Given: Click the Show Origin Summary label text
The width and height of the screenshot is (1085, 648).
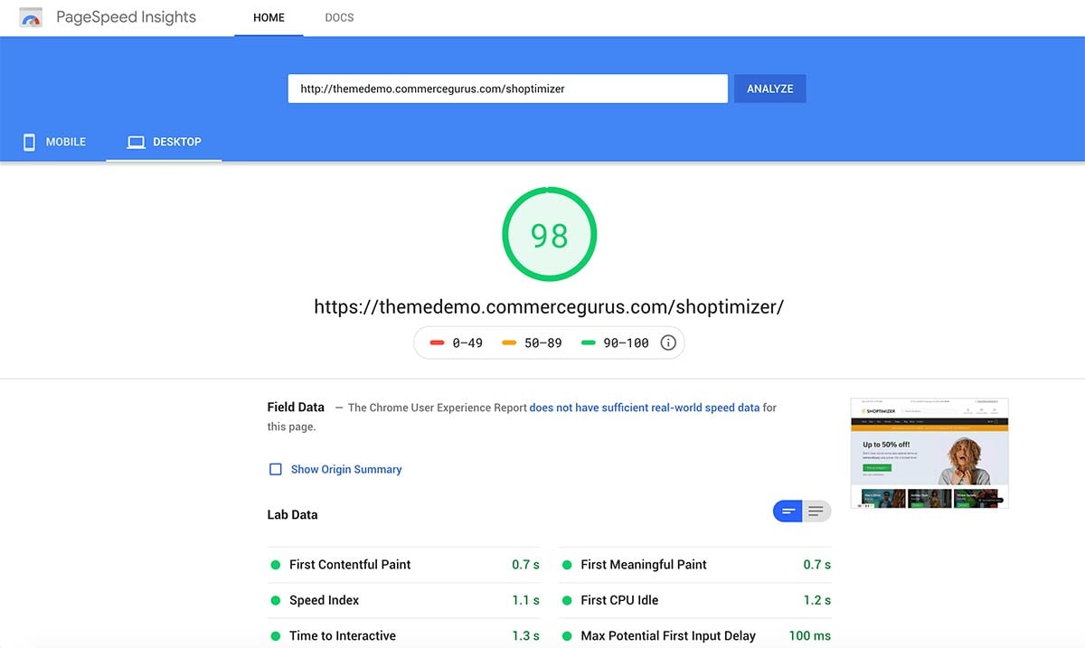Looking at the screenshot, I should [x=346, y=469].
